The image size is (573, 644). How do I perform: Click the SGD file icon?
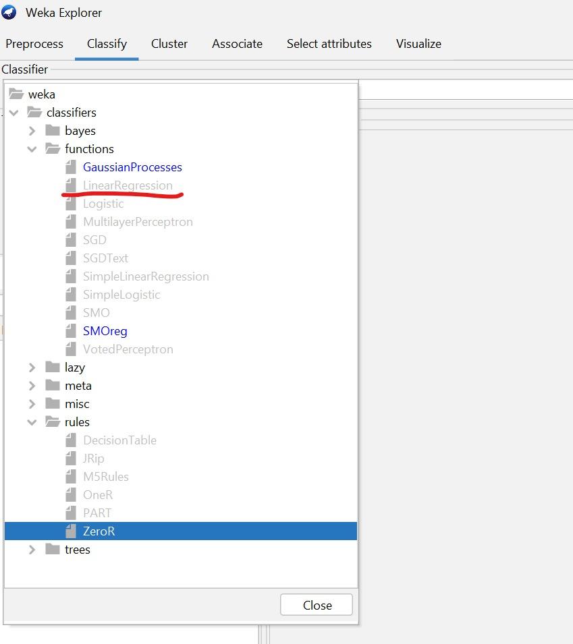(x=71, y=240)
